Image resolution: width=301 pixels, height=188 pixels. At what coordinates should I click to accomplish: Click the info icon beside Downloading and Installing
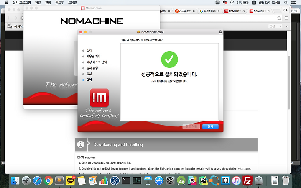(81, 144)
